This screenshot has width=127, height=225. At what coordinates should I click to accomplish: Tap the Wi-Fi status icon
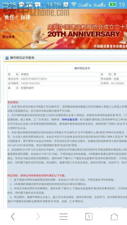74,4
